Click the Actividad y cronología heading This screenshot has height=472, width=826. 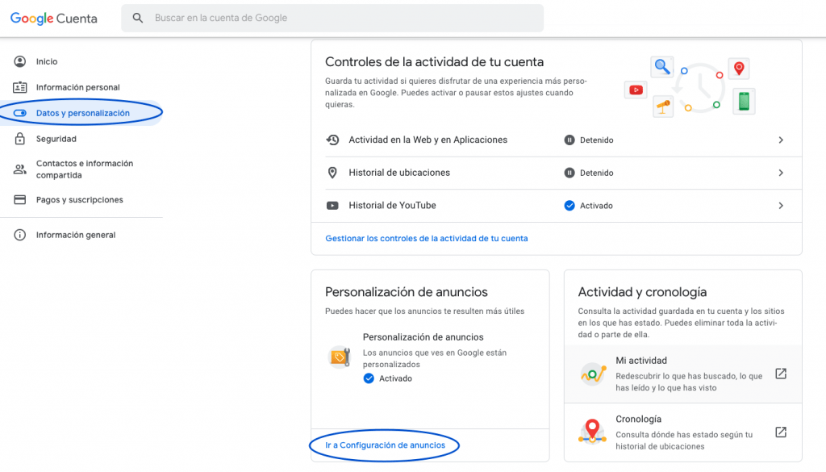click(642, 292)
